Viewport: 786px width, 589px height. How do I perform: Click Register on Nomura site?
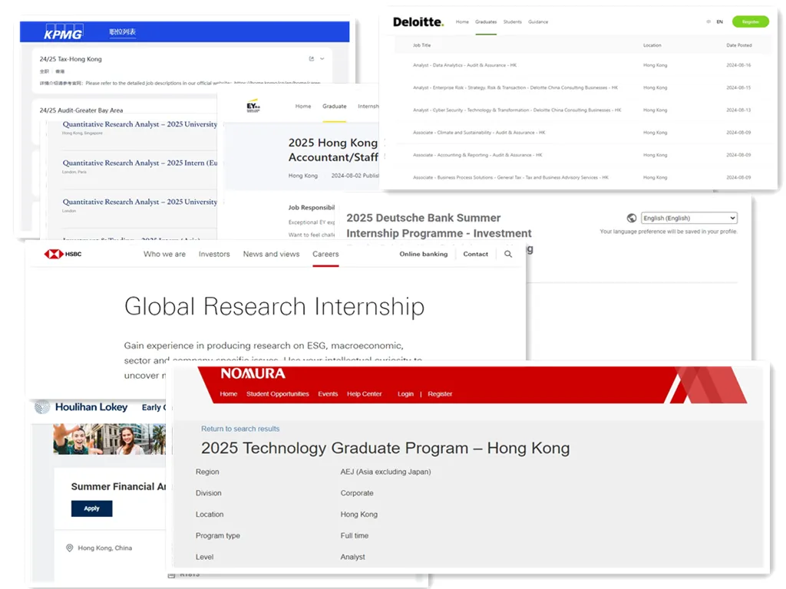(x=440, y=393)
